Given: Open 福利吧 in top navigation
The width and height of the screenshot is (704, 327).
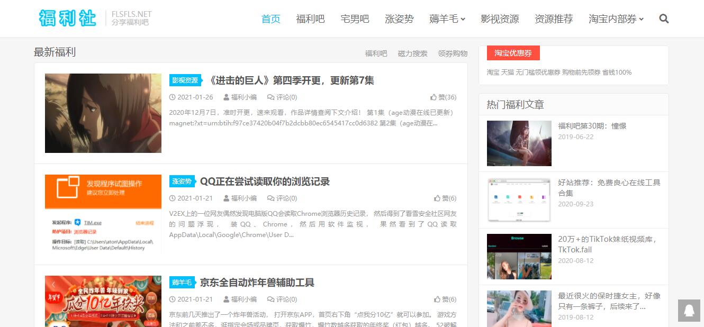Looking at the screenshot, I should [x=310, y=19].
